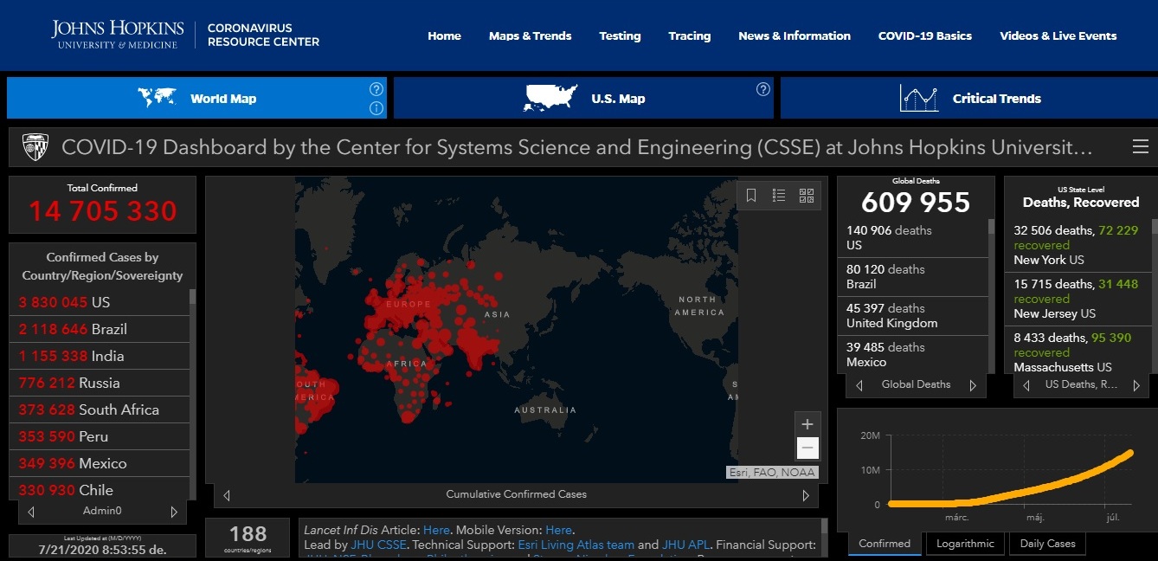Follow the JHU CSSE link
Screen dimensions: 1158x561
tap(378, 545)
